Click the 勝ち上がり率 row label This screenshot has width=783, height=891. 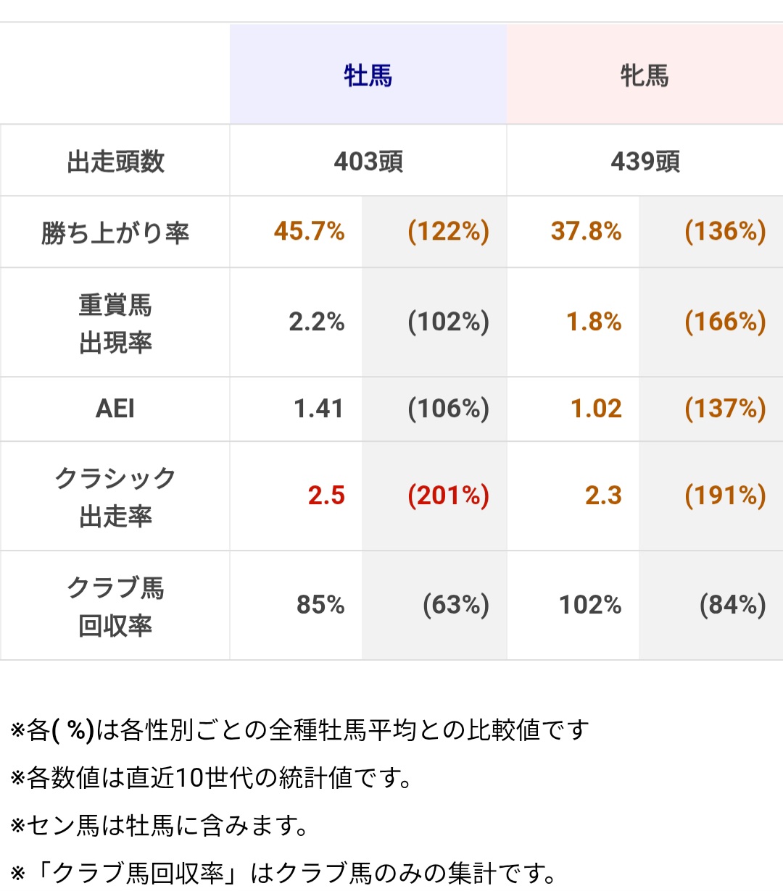click(x=115, y=233)
